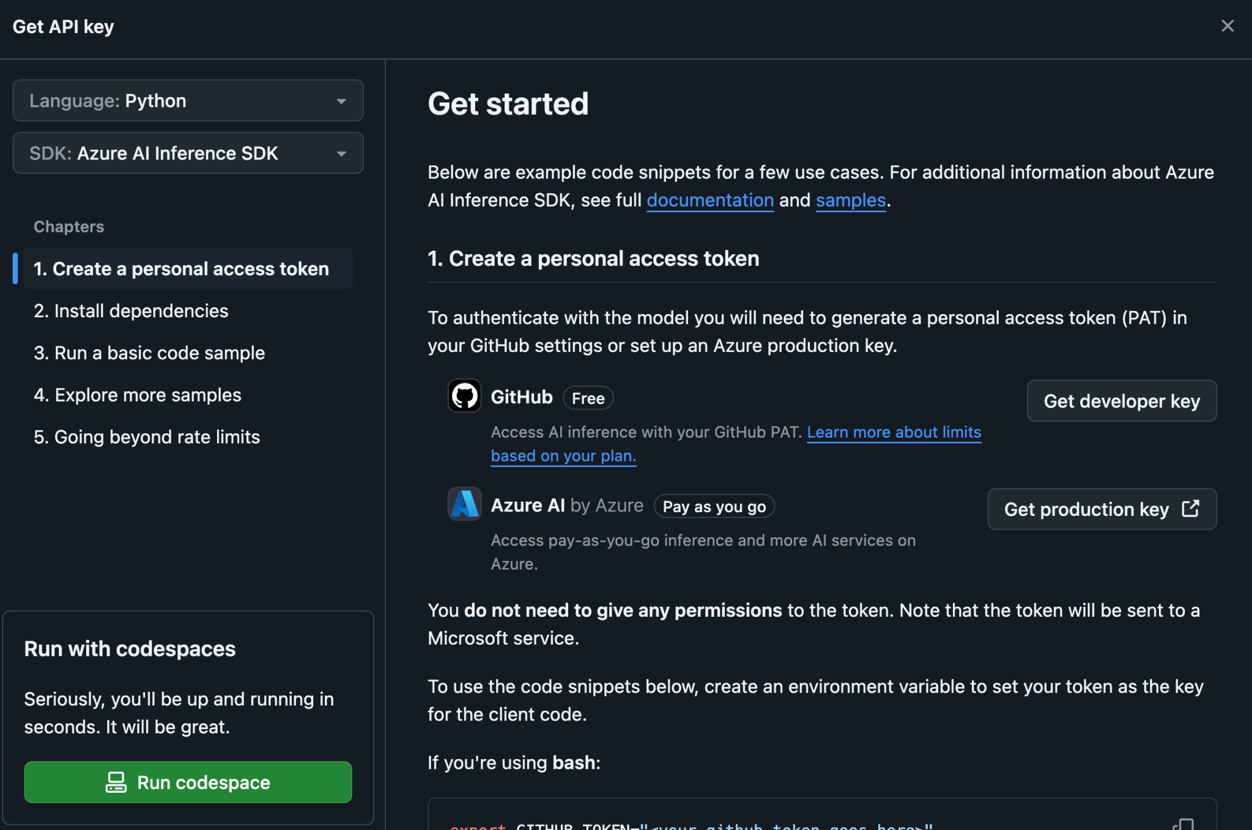The image size is (1252, 830).
Task: Click the GitHub octocat logo icon
Action: tap(464, 396)
